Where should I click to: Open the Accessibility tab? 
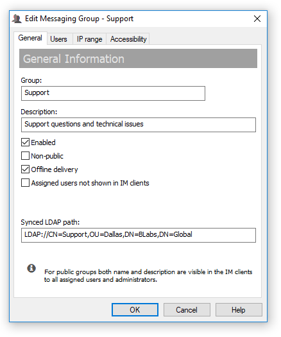point(128,39)
